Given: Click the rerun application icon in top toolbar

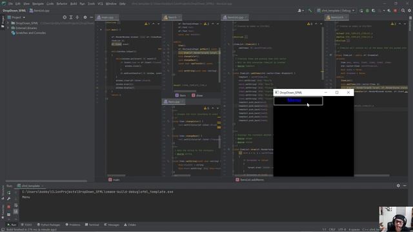Looking at the screenshot, I should 361,10.
